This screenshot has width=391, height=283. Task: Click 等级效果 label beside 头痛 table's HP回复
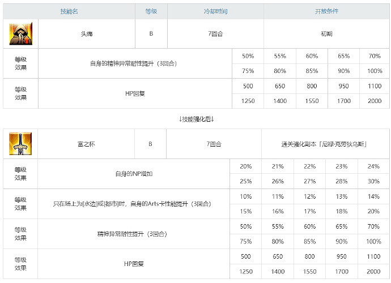pyautogui.click(x=21, y=93)
